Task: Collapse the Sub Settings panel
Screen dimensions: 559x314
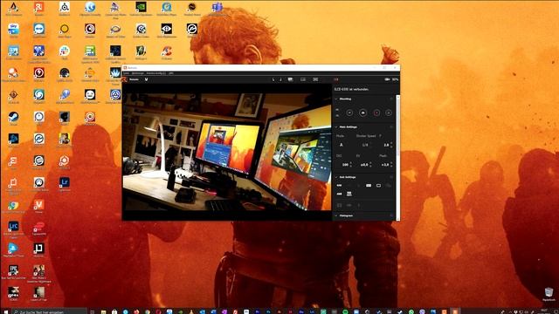Action: click(x=336, y=177)
